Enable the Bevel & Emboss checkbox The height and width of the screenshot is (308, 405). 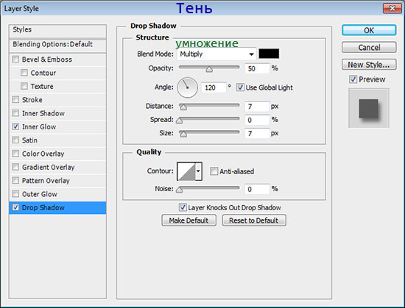click(15, 60)
